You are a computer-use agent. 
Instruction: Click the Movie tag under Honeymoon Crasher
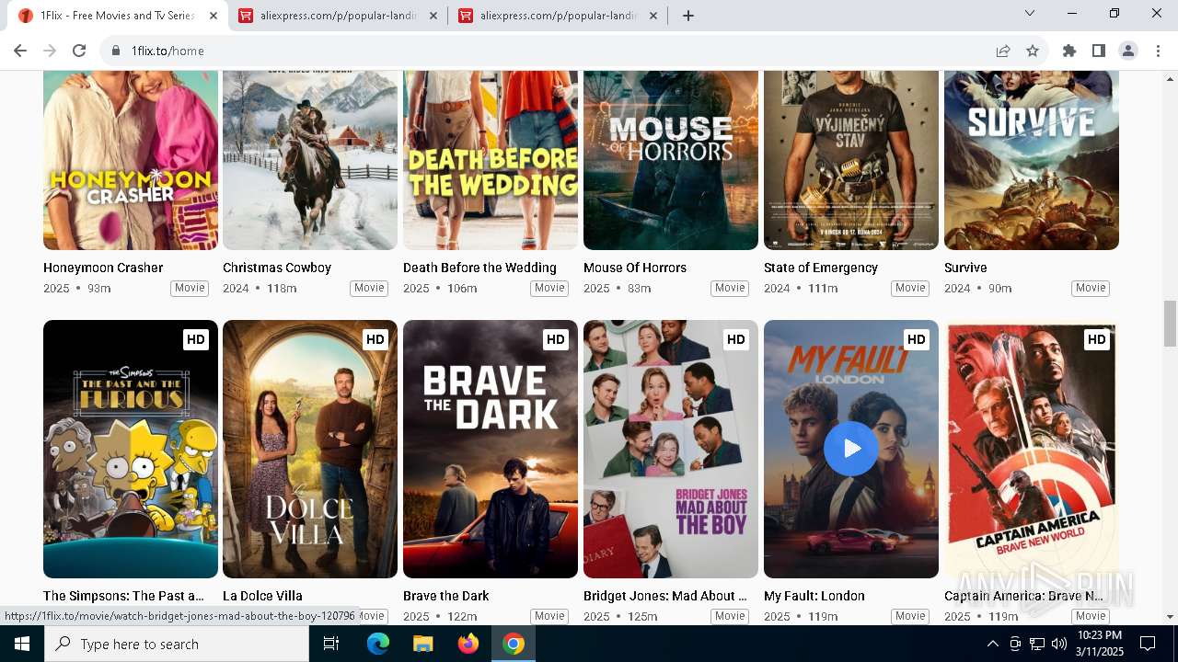190,289
